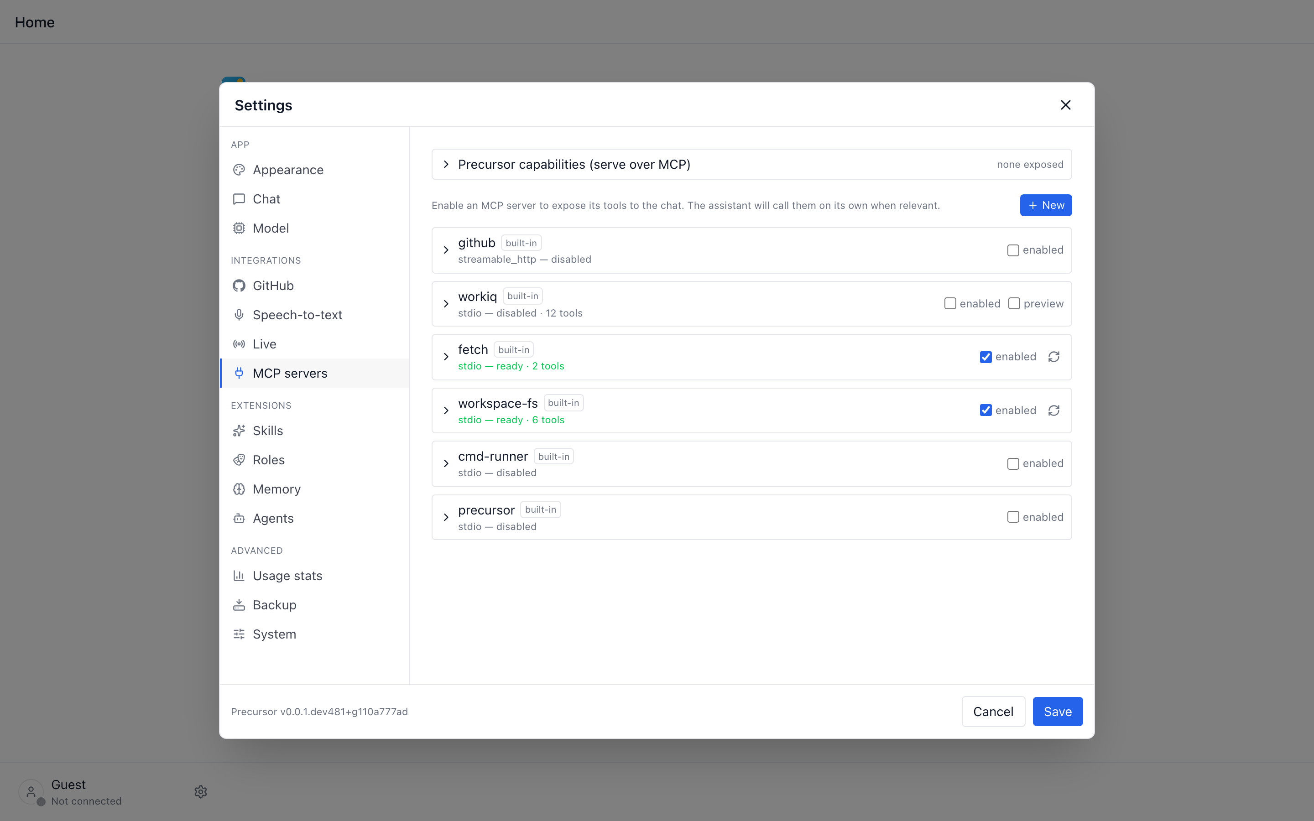Open the System settings section
This screenshot has width=1314, height=821.
coord(314,634)
